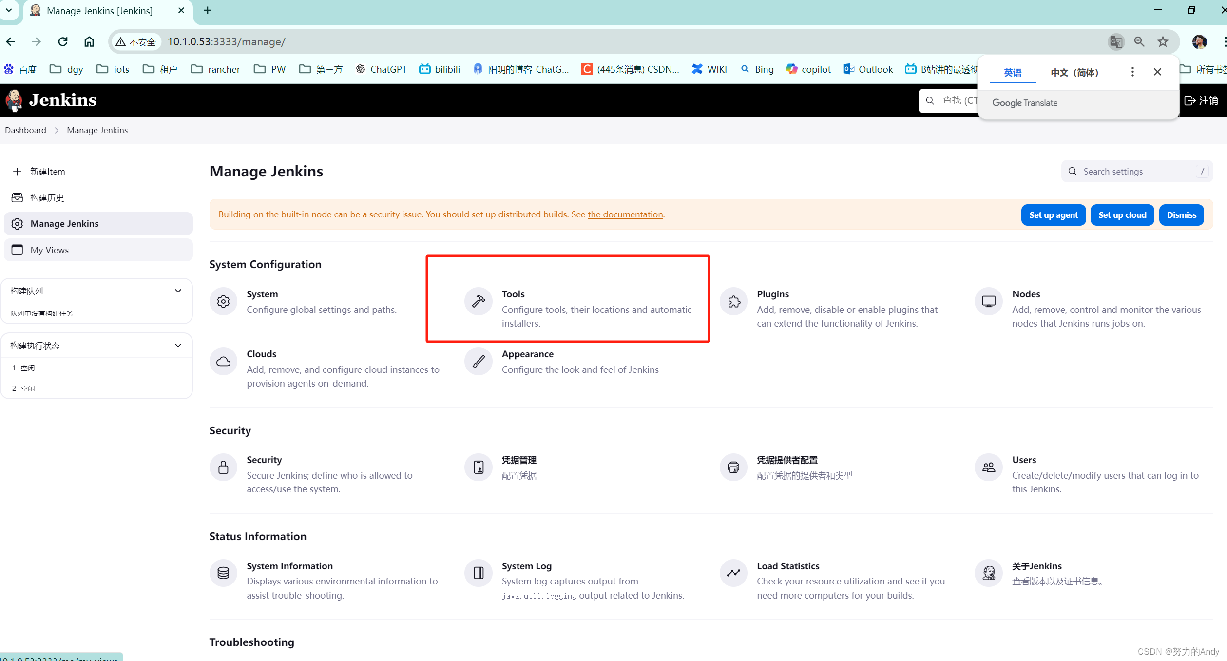Open a new browser tab
This screenshot has width=1227, height=661.
[208, 10]
